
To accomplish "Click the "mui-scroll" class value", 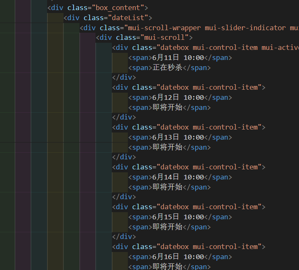I will pyautogui.click(x=164, y=38).
